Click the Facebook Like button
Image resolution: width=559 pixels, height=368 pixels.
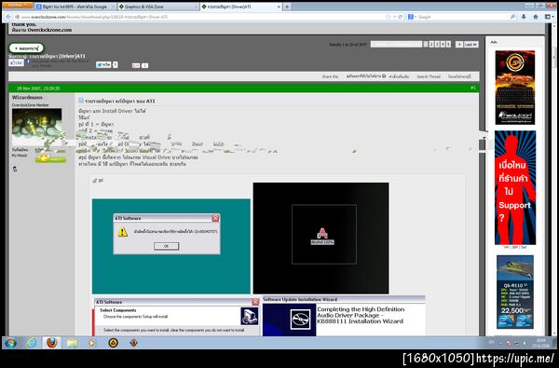pos(16,62)
